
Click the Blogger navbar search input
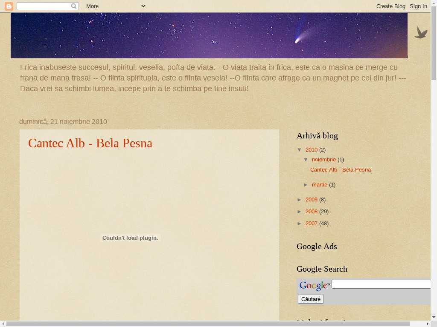[44, 6]
